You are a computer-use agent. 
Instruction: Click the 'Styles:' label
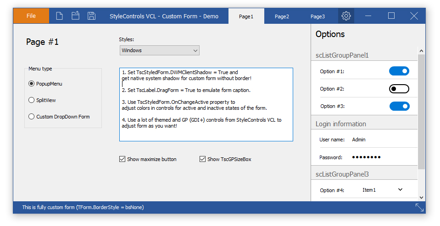[126, 39]
